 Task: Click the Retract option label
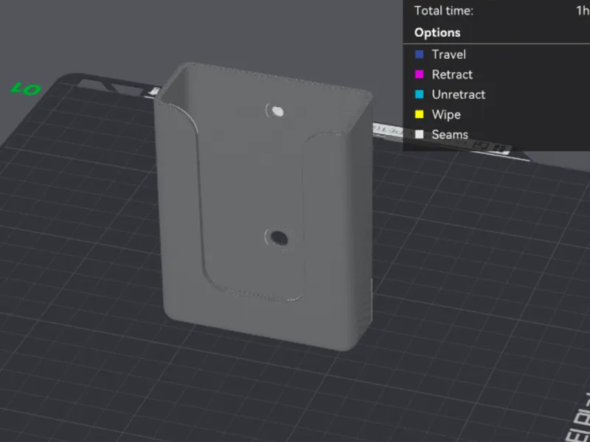pos(452,74)
